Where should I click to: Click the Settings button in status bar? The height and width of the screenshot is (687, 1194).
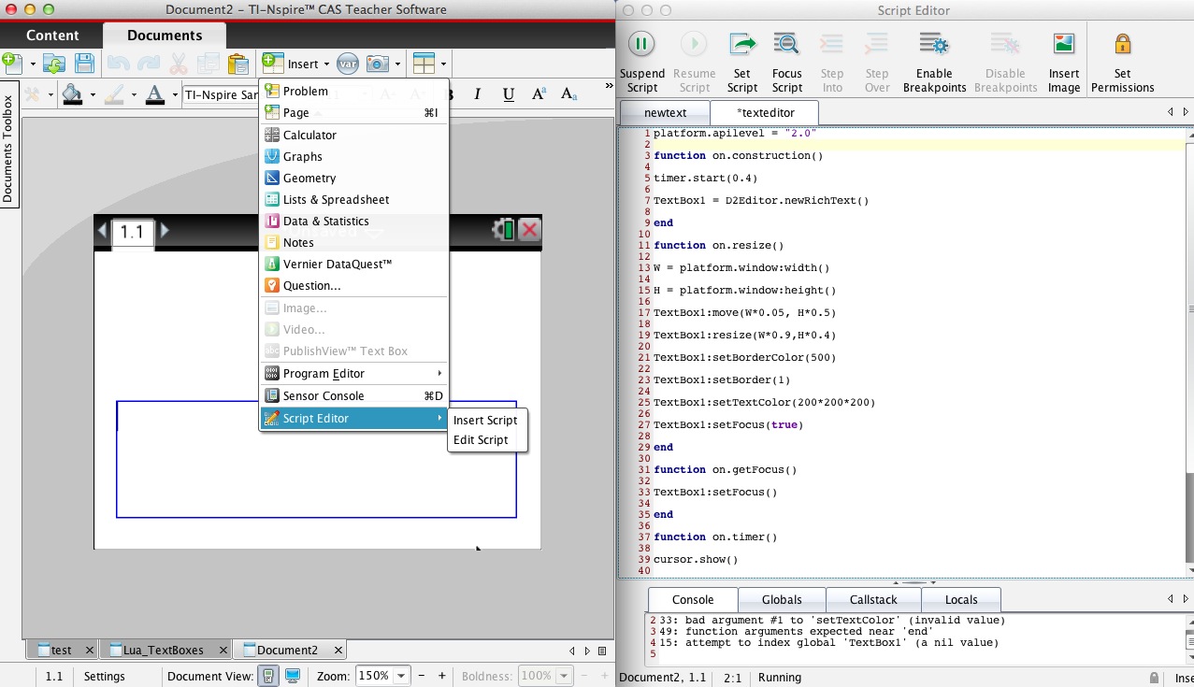[x=105, y=676]
